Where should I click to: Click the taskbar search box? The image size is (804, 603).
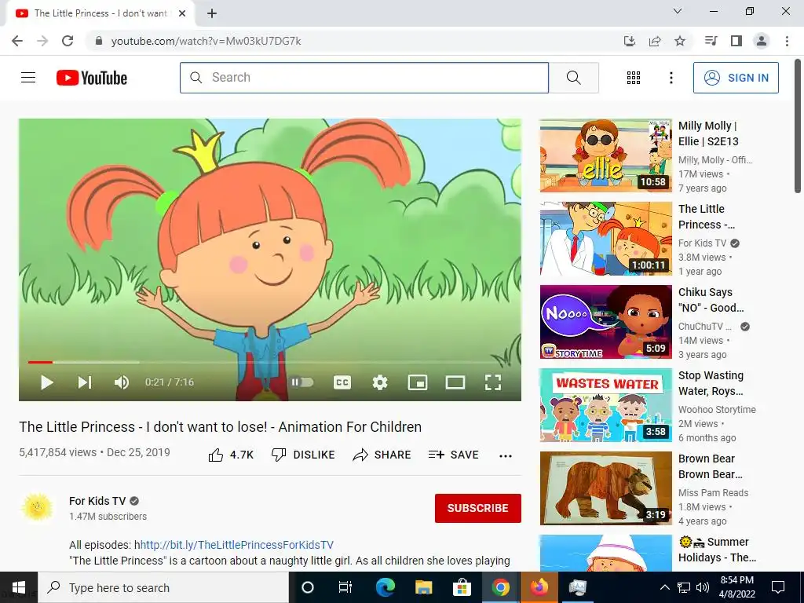point(163,587)
